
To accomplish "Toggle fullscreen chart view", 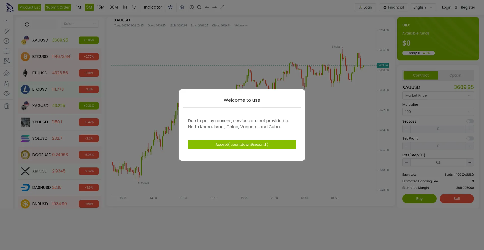I will pos(222,7).
